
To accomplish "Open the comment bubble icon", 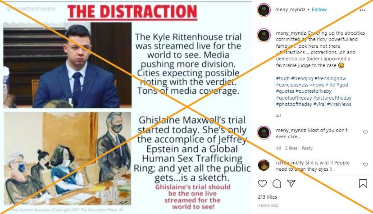I will click(x=277, y=183).
